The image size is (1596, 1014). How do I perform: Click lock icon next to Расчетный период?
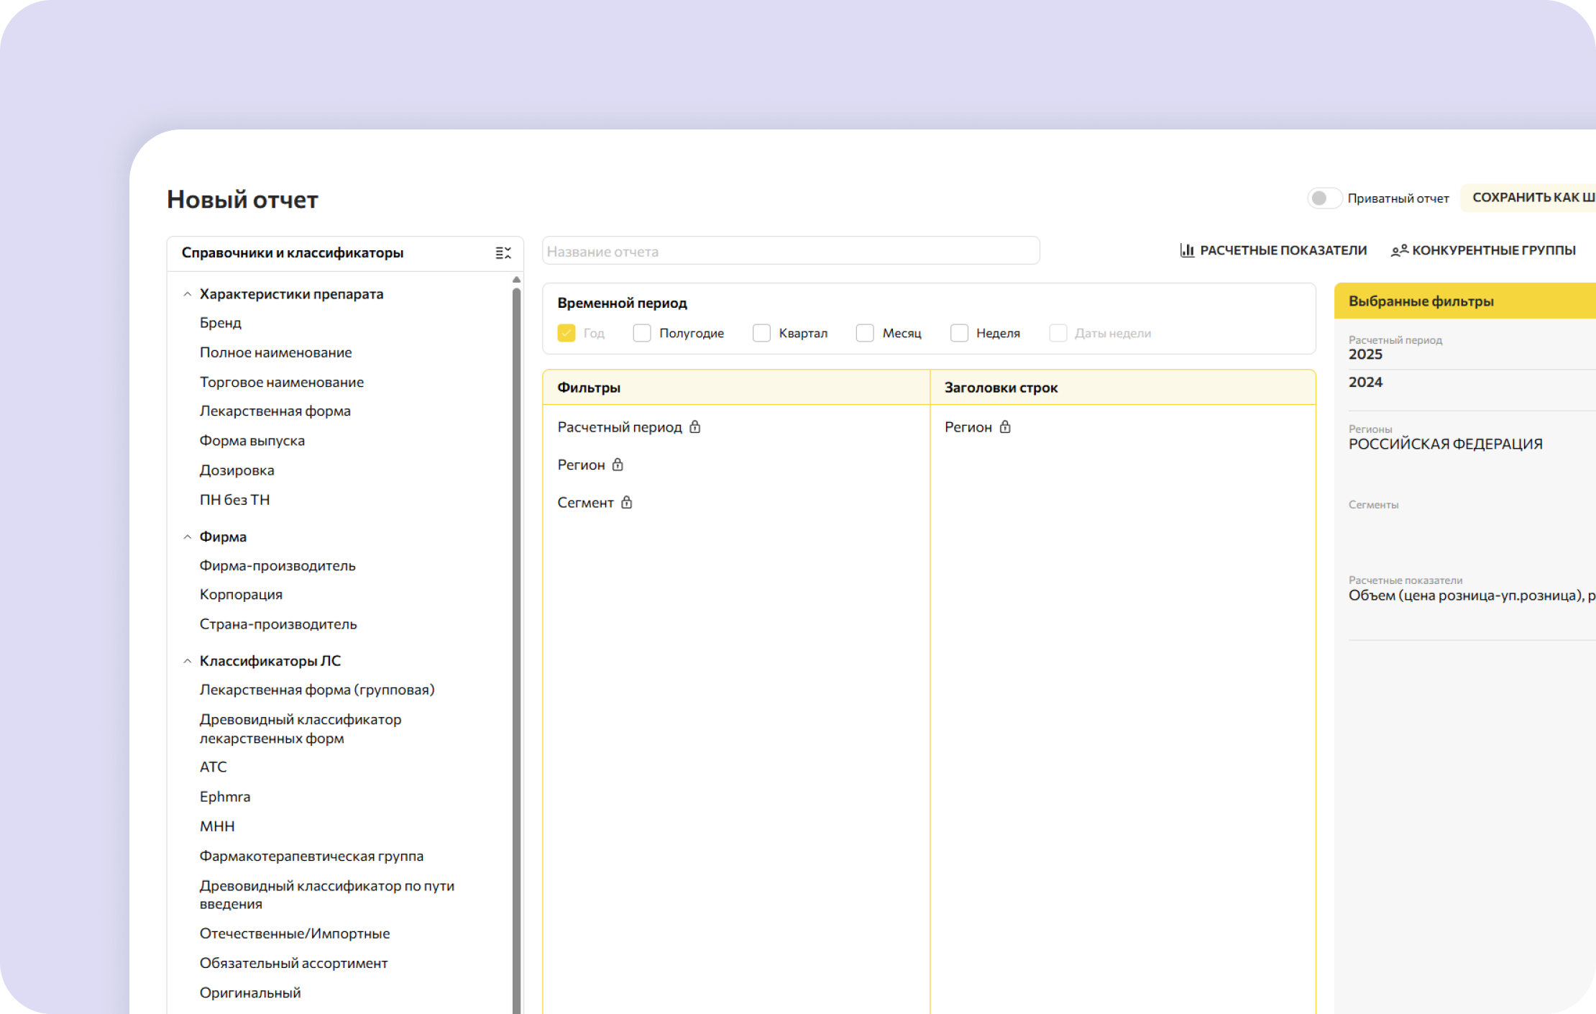(x=694, y=427)
